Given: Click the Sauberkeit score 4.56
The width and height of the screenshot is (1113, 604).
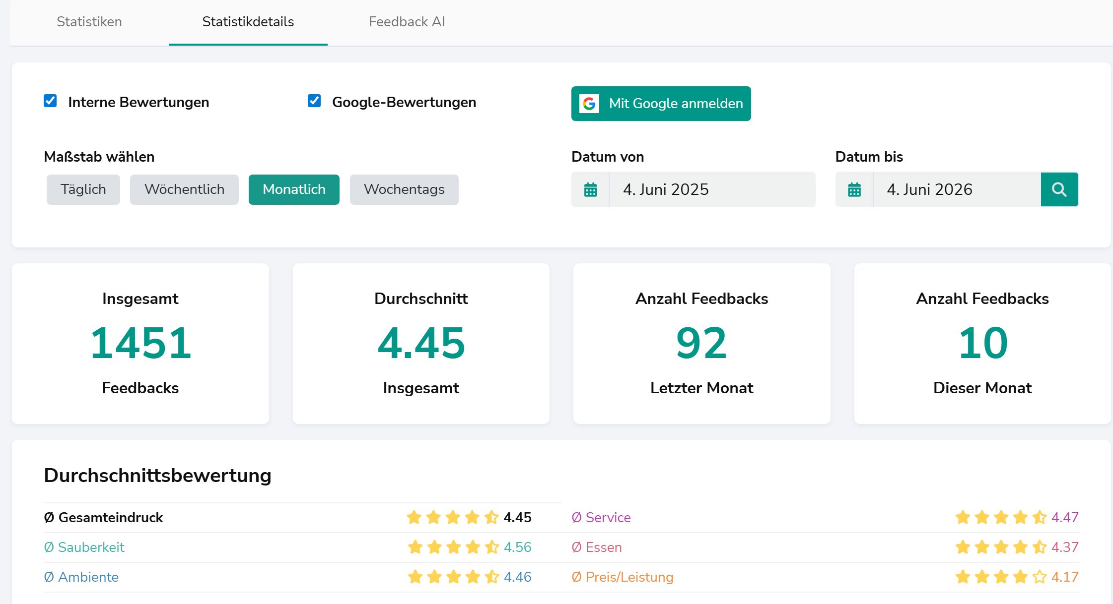Looking at the screenshot, I should tap(517, 547).
